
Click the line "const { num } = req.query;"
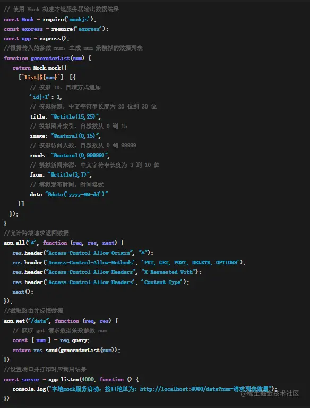click(x=51, y=340)
